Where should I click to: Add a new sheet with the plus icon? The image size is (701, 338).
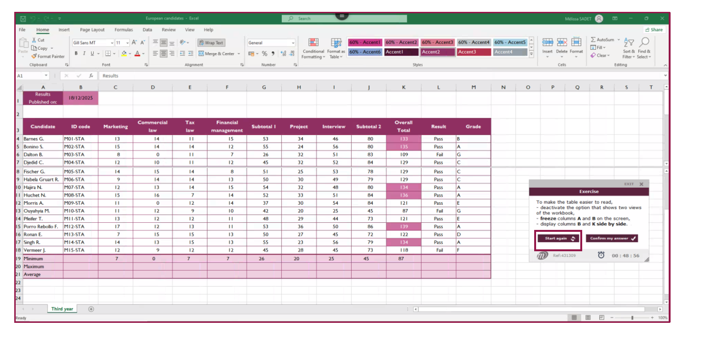(x=91, y=309)
